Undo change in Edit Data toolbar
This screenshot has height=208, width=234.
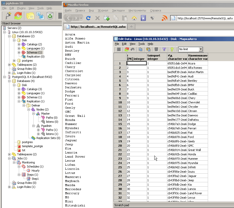[132, 49]
